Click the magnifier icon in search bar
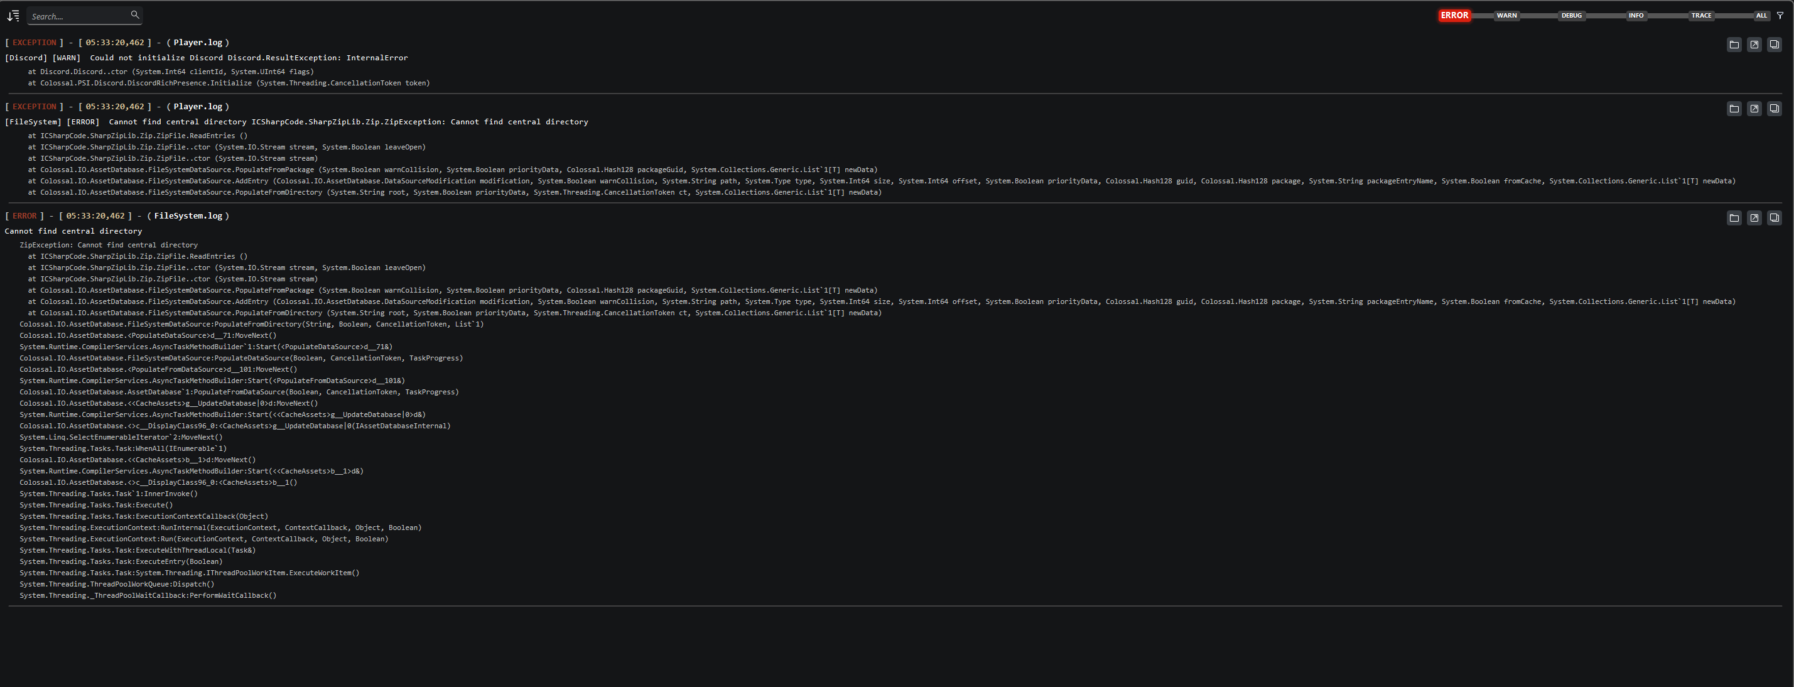Screen dimensions: 1794x687 [135, 14]
